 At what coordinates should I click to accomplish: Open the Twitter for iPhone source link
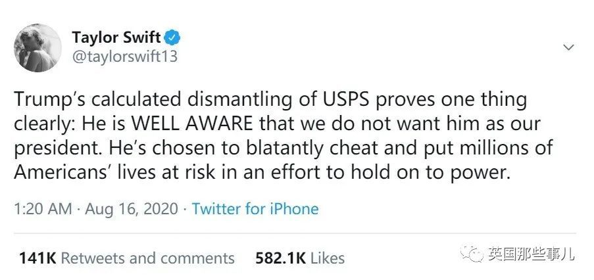[255, 209]
